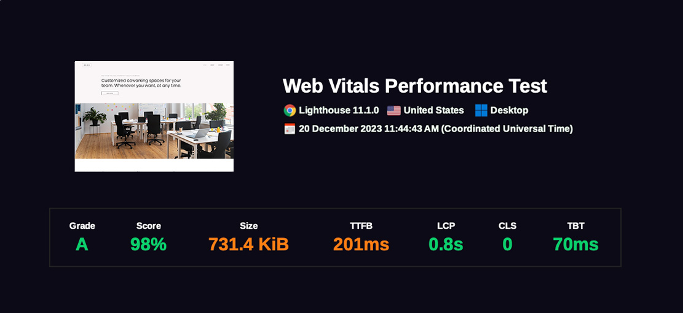Click the United States location label

click(x=433, y=111)
